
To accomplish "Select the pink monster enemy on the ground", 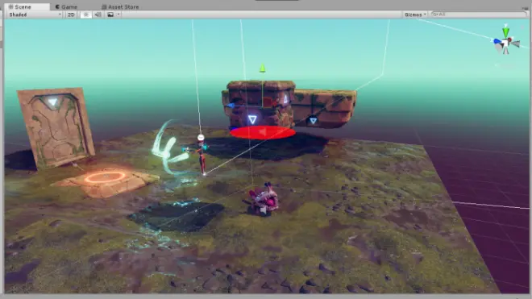I will point(264,200).
